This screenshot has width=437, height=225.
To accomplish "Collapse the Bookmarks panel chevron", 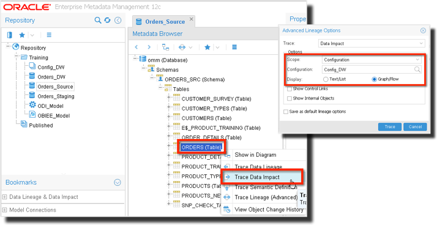I will click(x=118, y=182).
